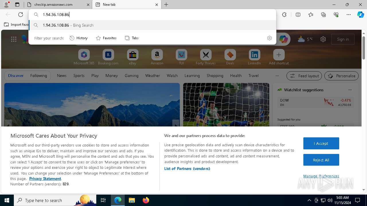This screenshot has height=206, width=367.
Task: Open the Copilot sidebar icon
Action: click(x=360, y=15)
